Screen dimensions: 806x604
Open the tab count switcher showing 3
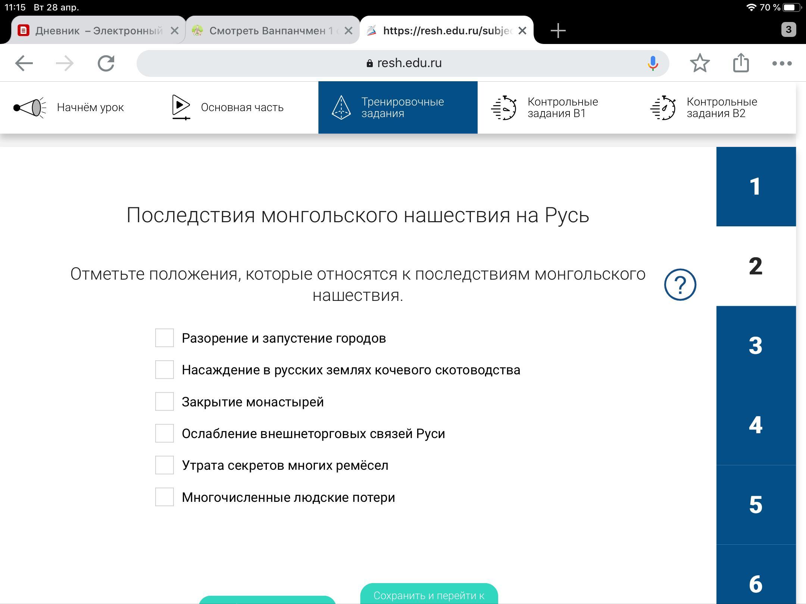tap(788, 30)
